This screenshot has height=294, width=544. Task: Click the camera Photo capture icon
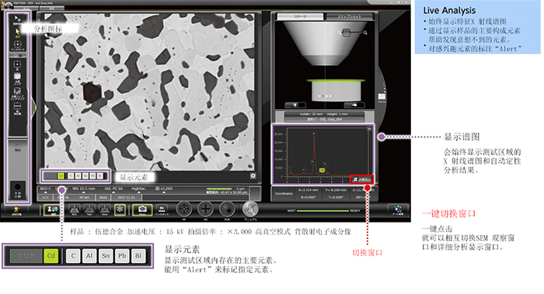[x=142, y=209]
